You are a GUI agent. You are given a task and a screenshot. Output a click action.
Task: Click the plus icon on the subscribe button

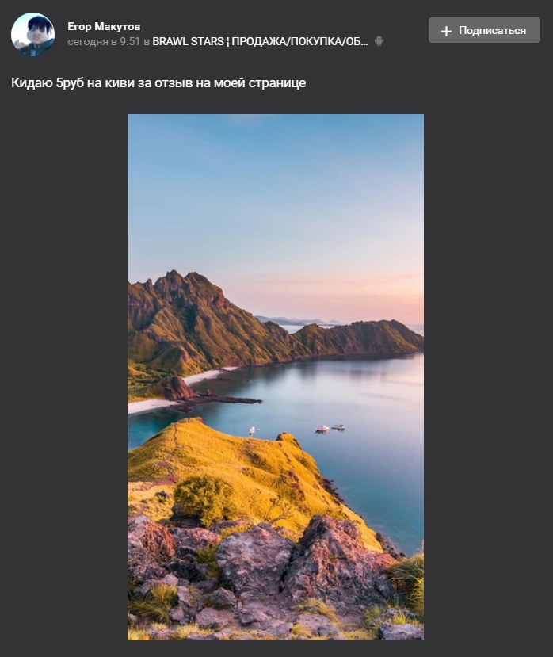(447, 31)
